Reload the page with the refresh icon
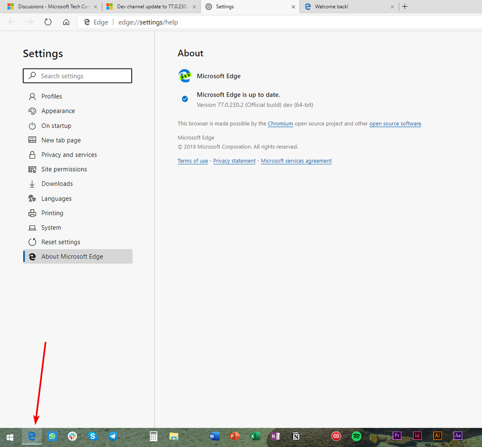Screen dimensions: 482x447 tap(48, 22)
